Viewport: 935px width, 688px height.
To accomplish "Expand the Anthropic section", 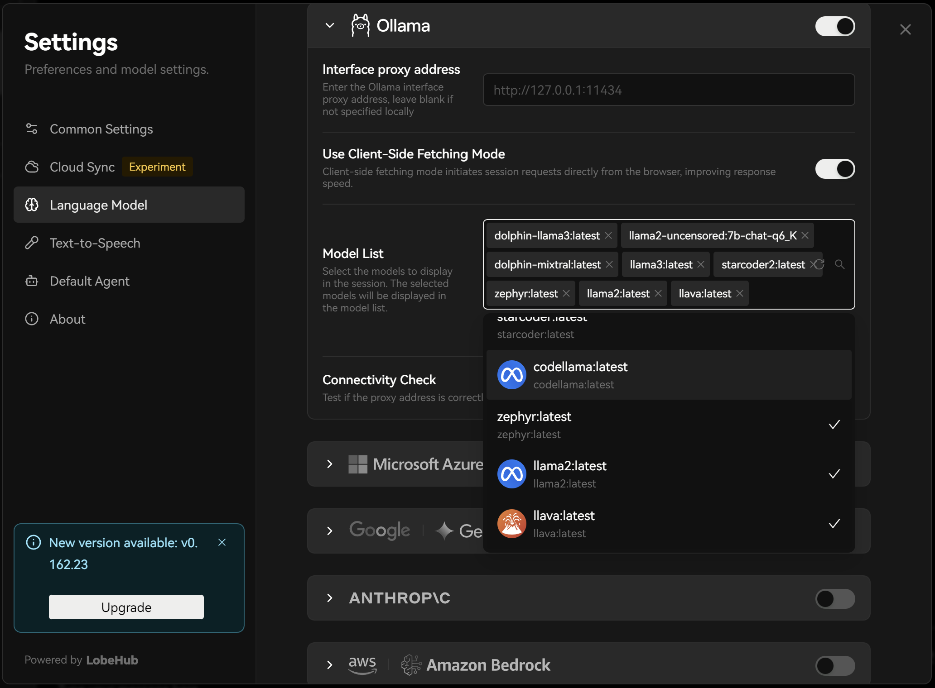I will 330,598.
